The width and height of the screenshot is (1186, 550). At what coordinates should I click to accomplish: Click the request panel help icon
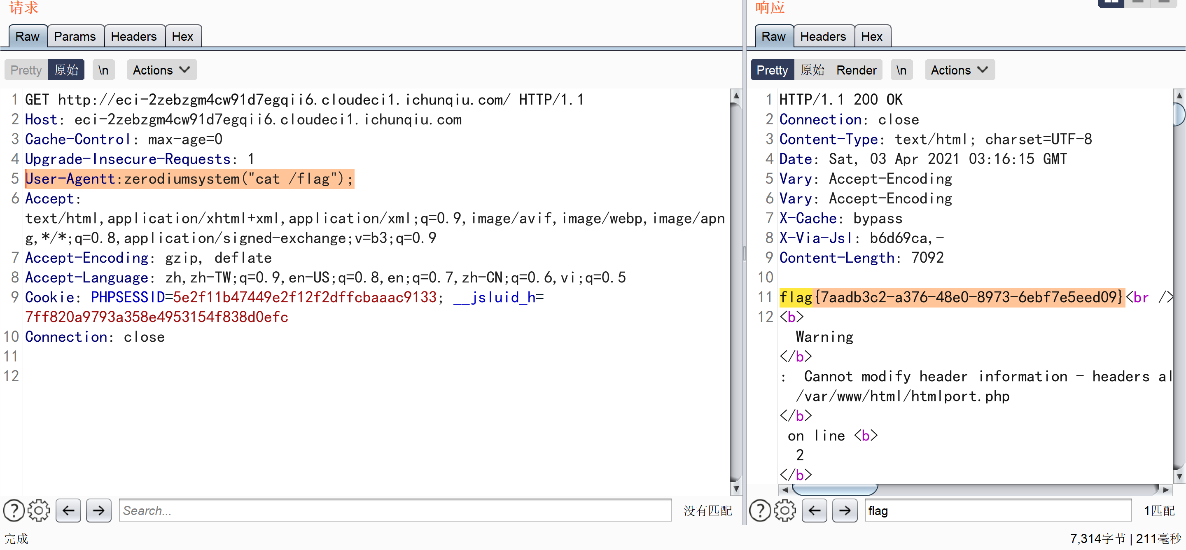click(x=14, y=510)
